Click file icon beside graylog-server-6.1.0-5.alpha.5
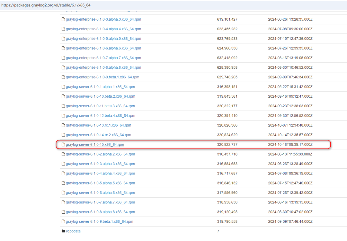The width and height of the screenshot is (347, 241). coord(63,183)
